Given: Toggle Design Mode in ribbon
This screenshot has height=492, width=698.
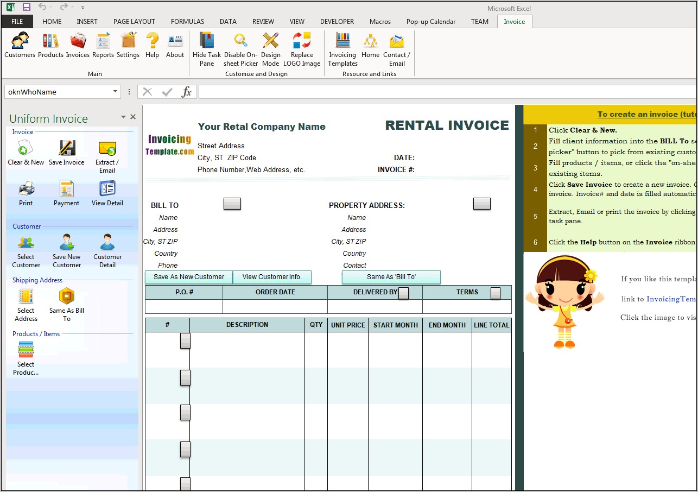Looking at the screenshot, I should [271, 49].
